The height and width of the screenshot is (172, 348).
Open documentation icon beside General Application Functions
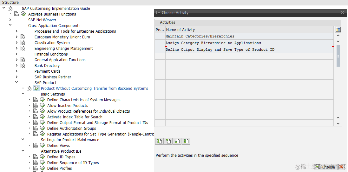point(23,60)
